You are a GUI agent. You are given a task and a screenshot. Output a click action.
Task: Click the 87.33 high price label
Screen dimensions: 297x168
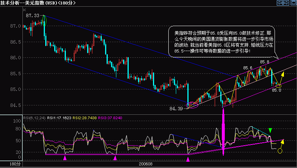click(x=33, y=16)
